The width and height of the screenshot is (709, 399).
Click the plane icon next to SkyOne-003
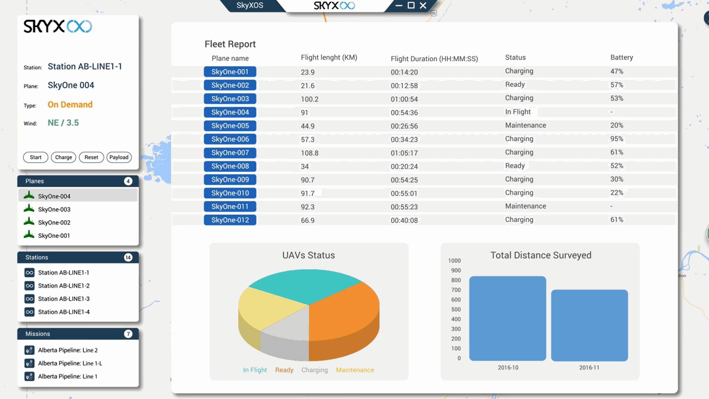[29, 209]
